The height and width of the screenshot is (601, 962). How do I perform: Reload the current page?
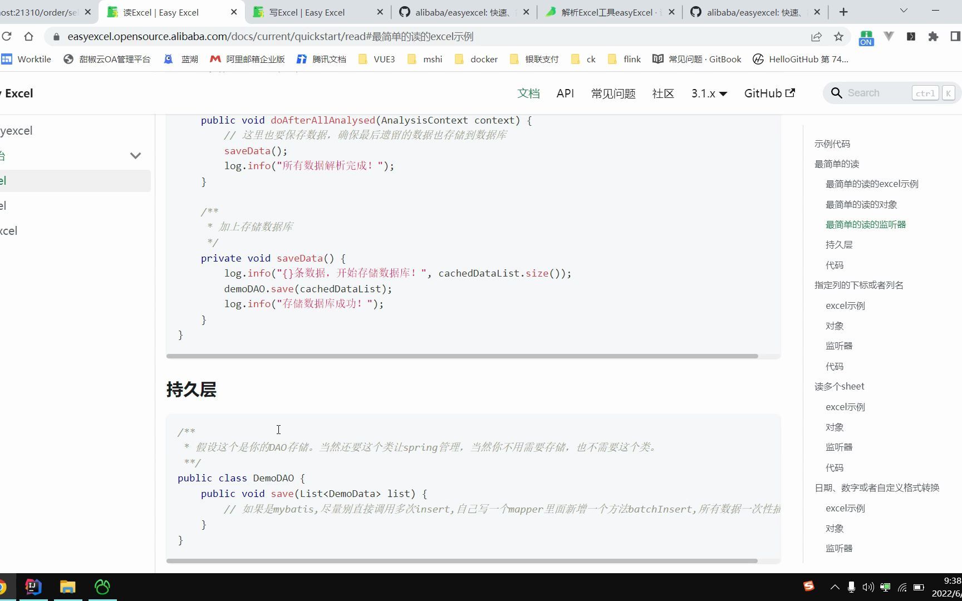click(7, 37)
